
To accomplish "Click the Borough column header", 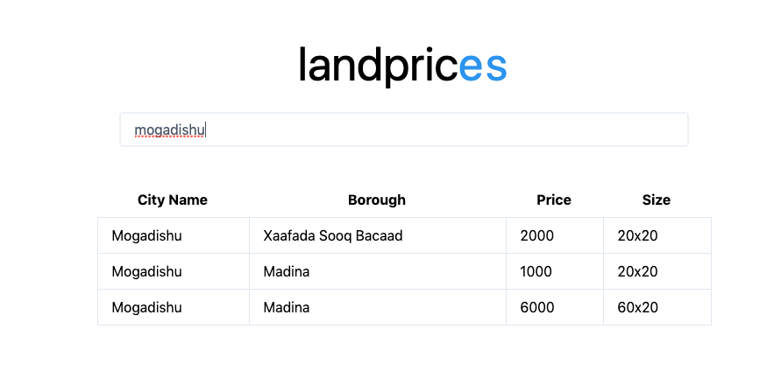I will (377, 199).
